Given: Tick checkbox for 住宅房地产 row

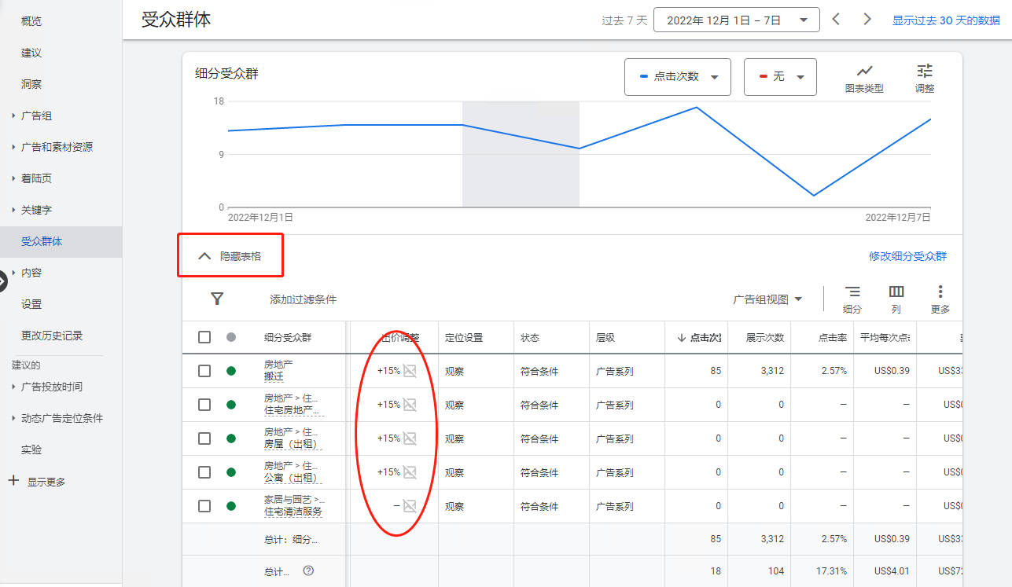Looking at the screenshot, I should tap(204, 405).
